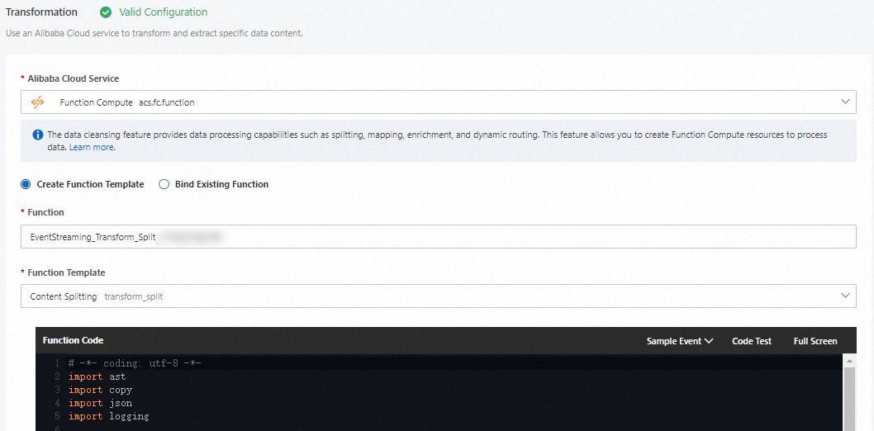Click the Function Code panel title
Image resolution: width=874 pixels, height=431 pixels.
(x=73, y=340)
